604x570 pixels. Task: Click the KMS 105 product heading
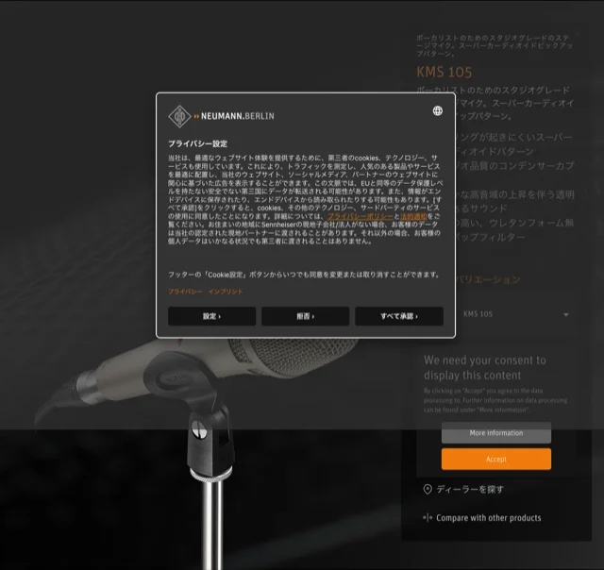445,73
